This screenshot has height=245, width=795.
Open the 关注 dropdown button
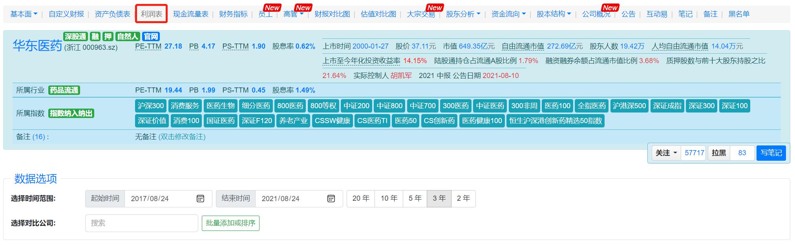(666, 153)
